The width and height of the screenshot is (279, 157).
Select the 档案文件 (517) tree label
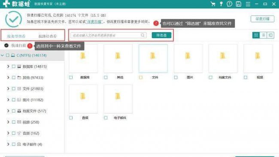pos(34,111)
